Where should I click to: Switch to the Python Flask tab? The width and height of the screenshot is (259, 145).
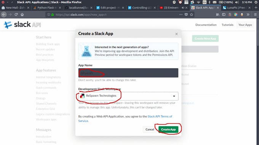(47, 8)
